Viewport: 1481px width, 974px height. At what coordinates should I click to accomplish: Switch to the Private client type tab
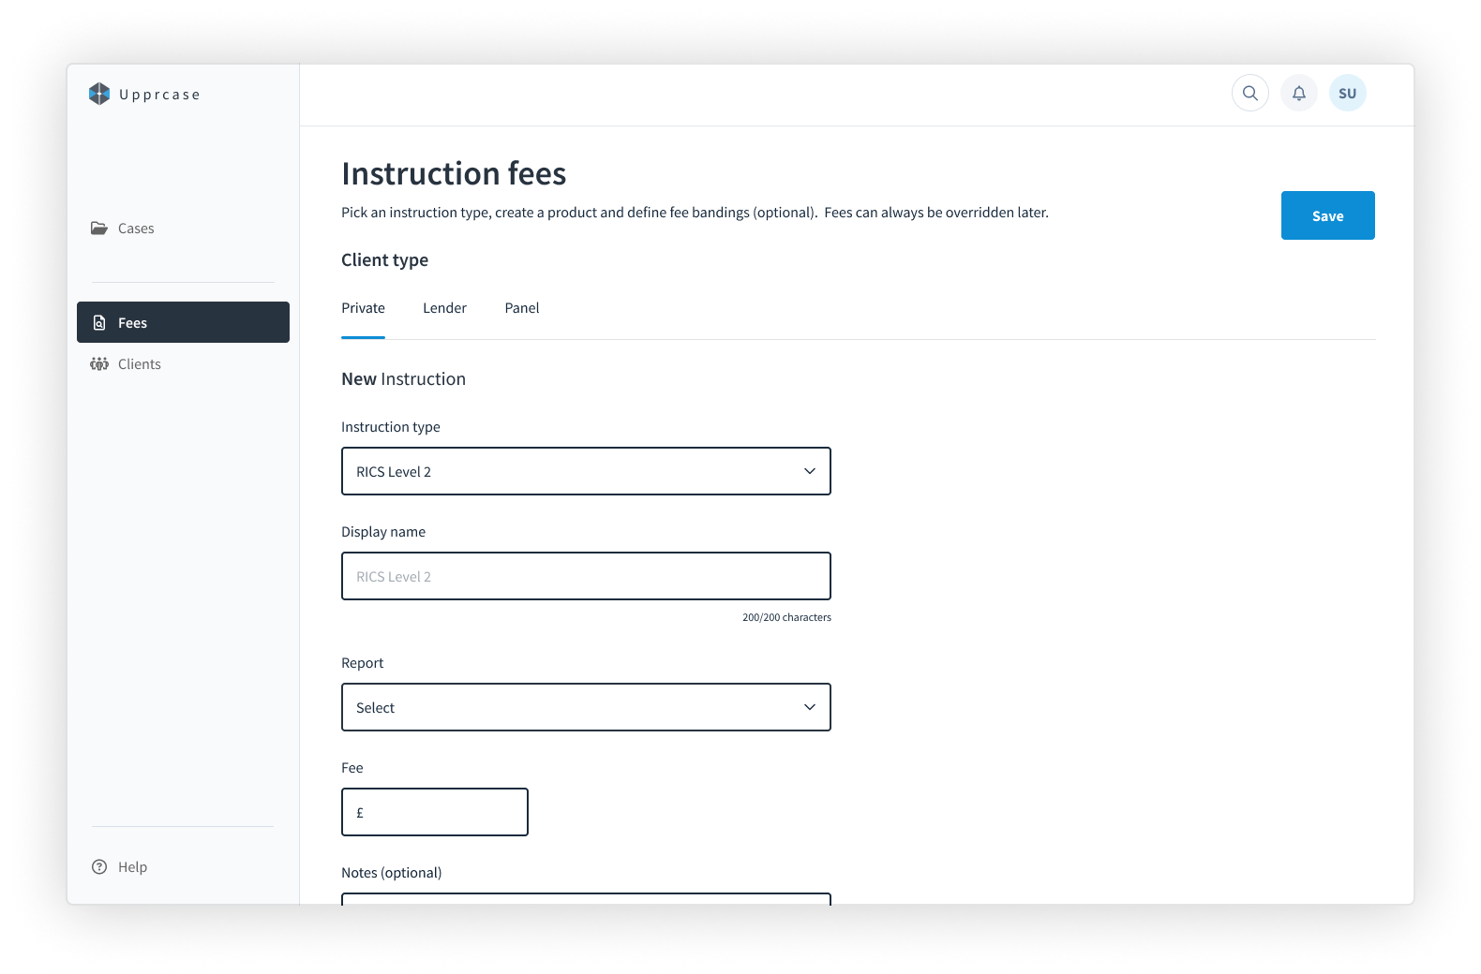pos(363,308)
